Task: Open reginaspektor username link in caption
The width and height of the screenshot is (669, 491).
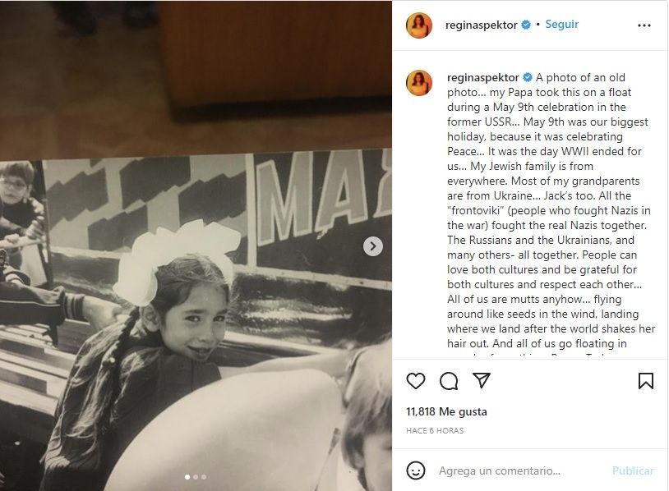Action: click(x=482, y=78)
